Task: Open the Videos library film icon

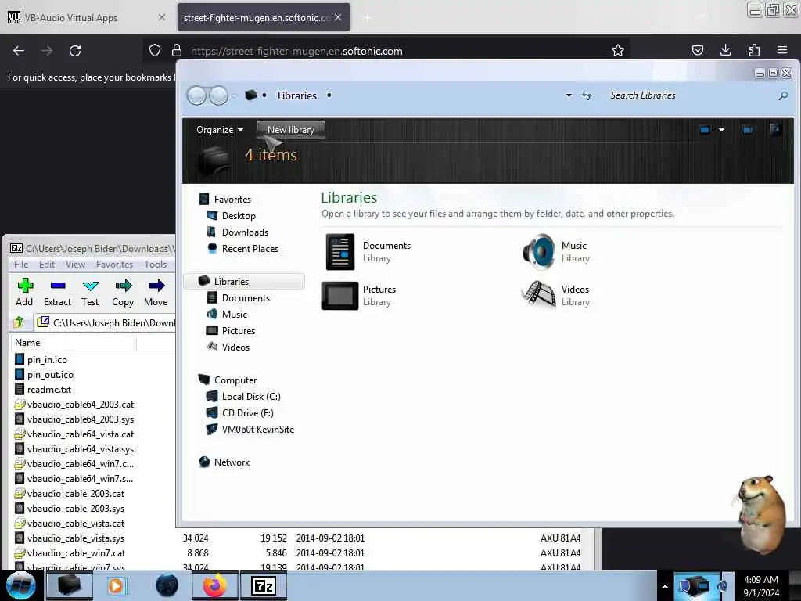Action: (538, 294)
